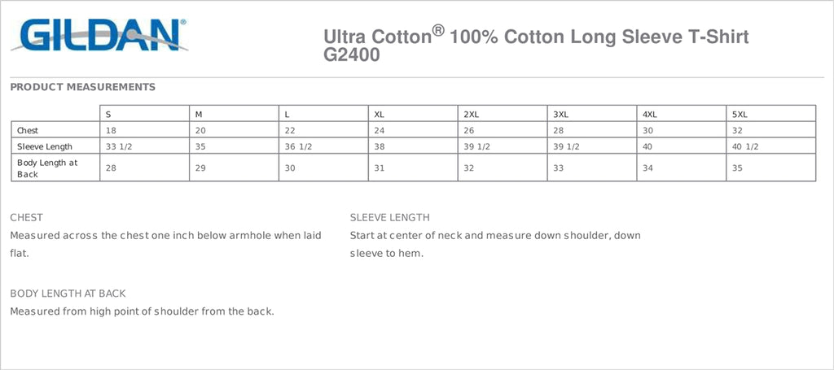This screenshot has height=370, width=834.
Task: Select the Sleeve Length value for size L
Action: [297, 146]
